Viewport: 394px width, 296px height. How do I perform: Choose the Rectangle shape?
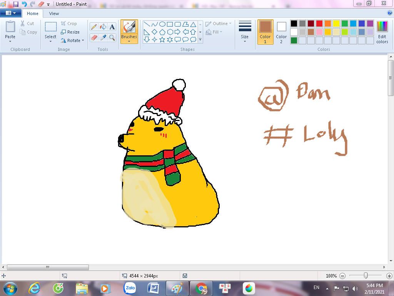click(x=170, y=24)
